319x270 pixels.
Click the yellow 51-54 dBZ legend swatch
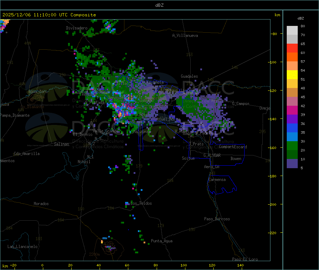pyautogui.click(x=292, y=75)
